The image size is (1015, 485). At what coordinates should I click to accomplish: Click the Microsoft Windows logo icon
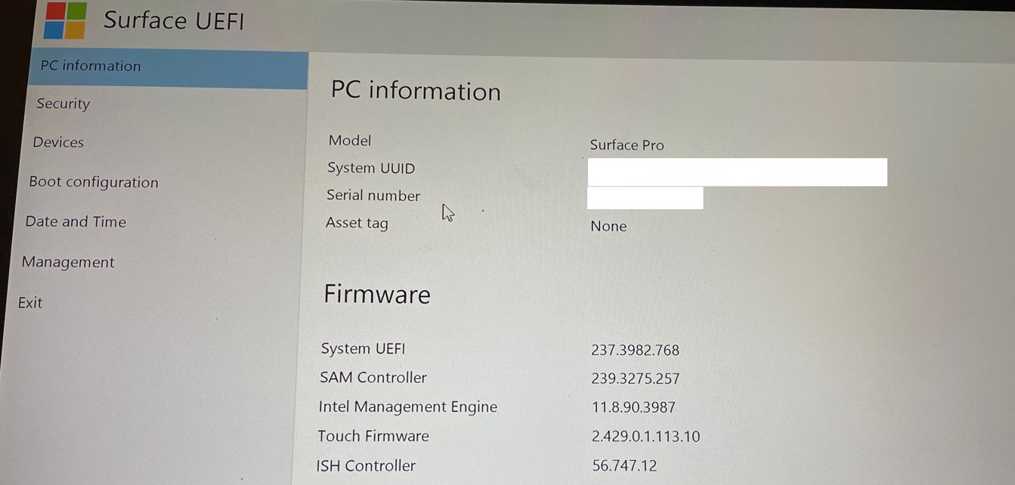65,20
